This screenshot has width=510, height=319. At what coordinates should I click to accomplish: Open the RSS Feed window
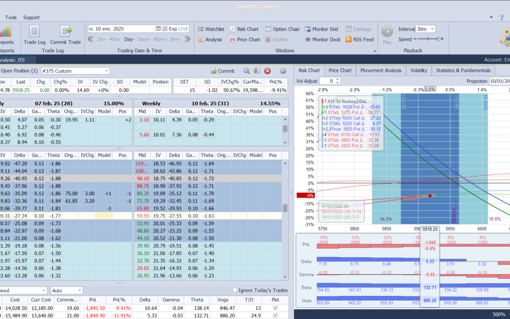(x=360, y=40)
